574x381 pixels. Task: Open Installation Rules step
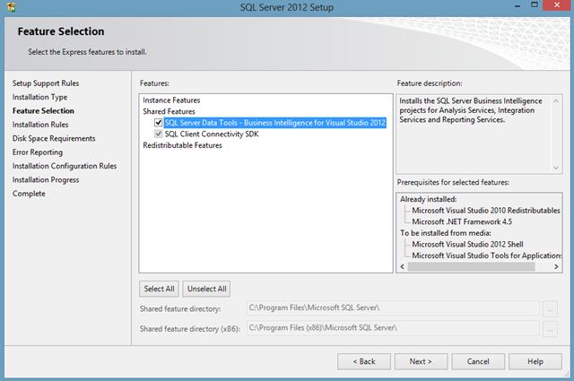click(x=40, y=125)
